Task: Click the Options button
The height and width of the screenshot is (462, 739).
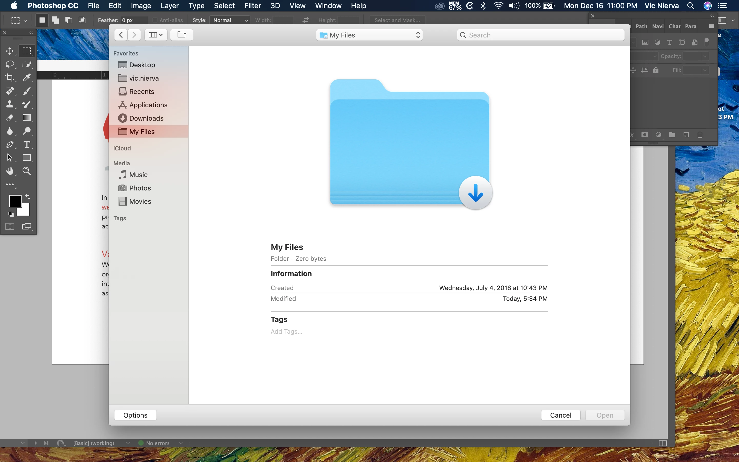Action: (x=135, y=415)
